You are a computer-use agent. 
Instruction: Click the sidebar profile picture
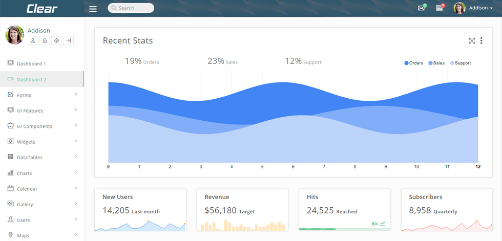click(x=15, y=35)
